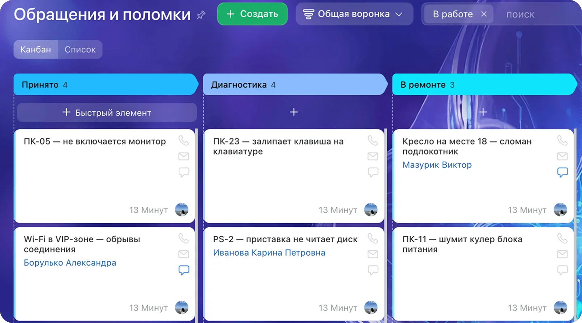582x323 pixels.
Task: Click the phone icon on the Wi-Fi в VIP-зоне card
Action: pyautogui.click(x=184, y=238)
